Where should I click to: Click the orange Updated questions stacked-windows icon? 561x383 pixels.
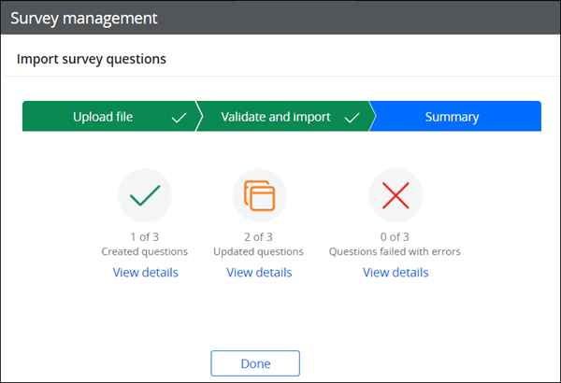[x=259, y=195]
